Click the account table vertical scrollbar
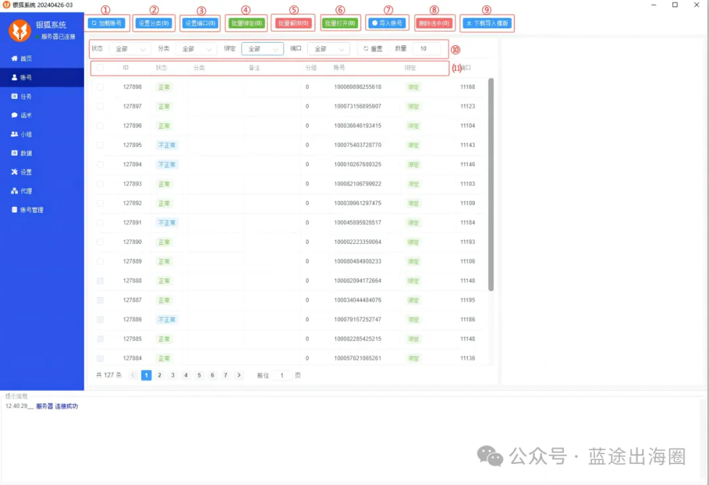 tap(491, 184)
